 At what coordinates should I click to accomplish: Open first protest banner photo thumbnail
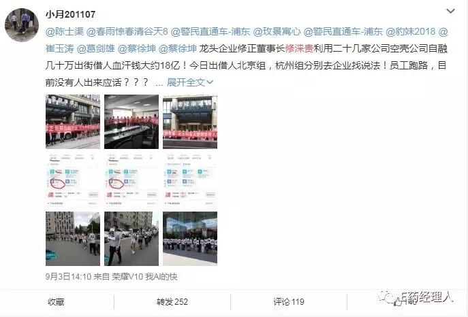[x=73, y=122]
